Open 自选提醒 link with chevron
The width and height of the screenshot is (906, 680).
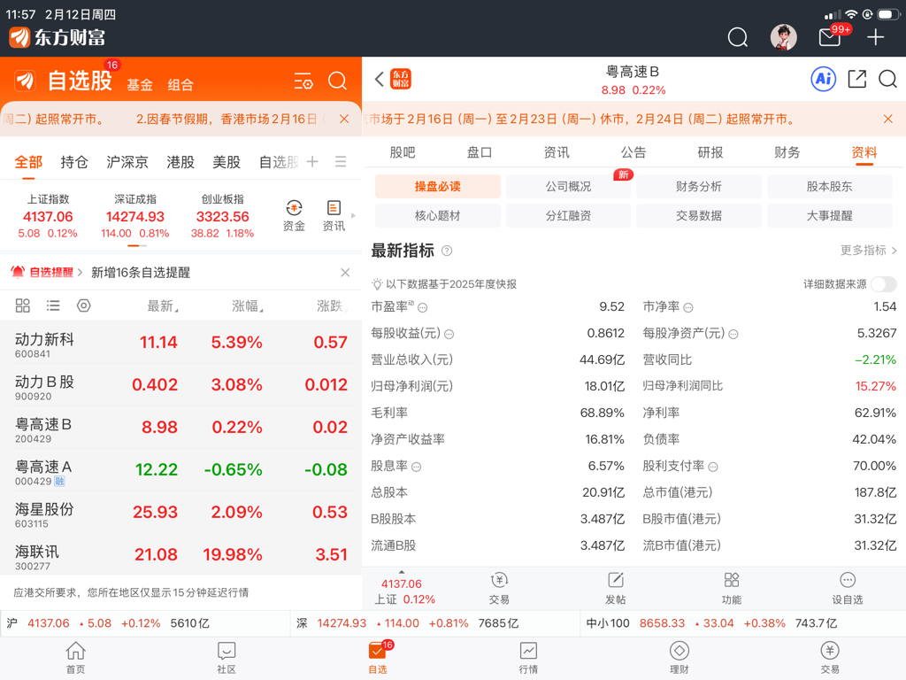[48, 273]
